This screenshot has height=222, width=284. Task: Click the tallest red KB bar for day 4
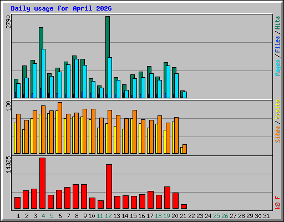point(42,183)
